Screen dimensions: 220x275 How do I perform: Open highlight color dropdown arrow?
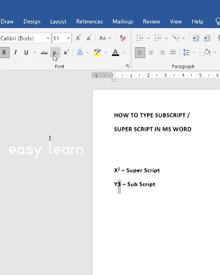(x=106, y=52)
